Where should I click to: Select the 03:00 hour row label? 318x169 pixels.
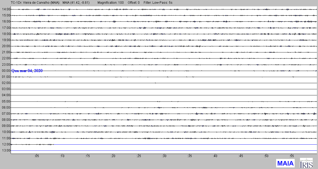pos(6,89)
